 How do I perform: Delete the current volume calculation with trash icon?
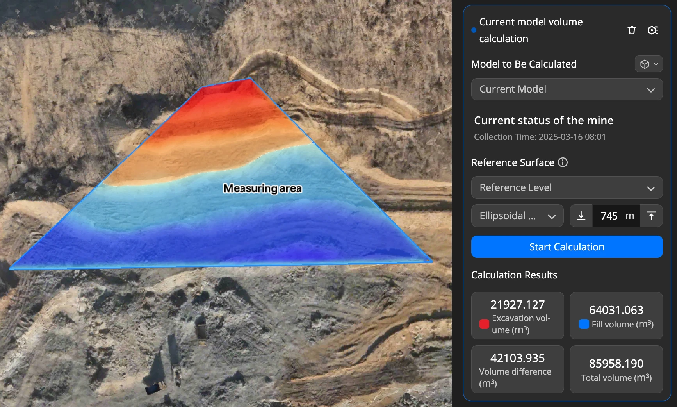(x=631, y=30)
